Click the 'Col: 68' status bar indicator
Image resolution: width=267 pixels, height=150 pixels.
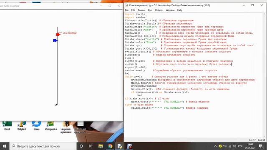pos(261,140)
